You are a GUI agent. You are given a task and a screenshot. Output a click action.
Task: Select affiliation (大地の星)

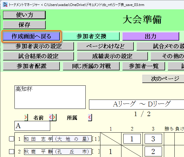pos(72,139)
